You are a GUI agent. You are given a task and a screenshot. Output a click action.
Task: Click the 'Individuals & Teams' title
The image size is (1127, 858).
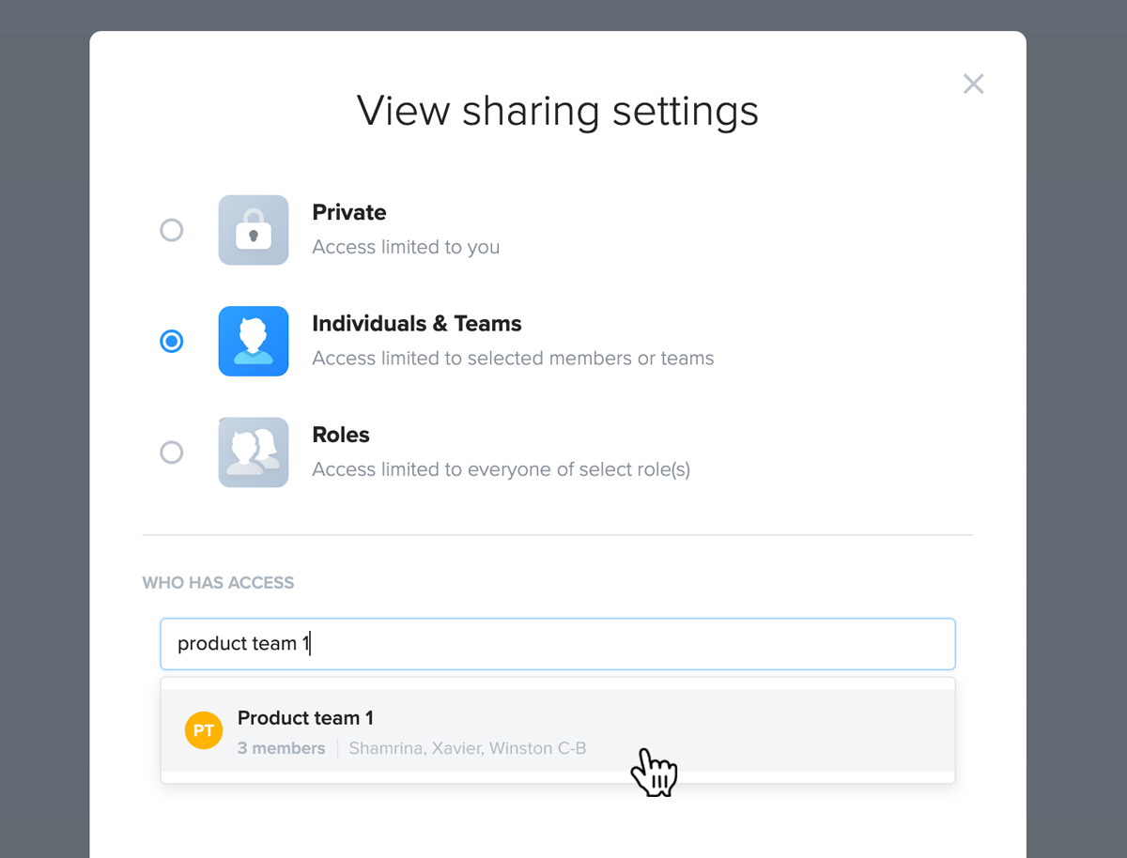coord(417,324)
